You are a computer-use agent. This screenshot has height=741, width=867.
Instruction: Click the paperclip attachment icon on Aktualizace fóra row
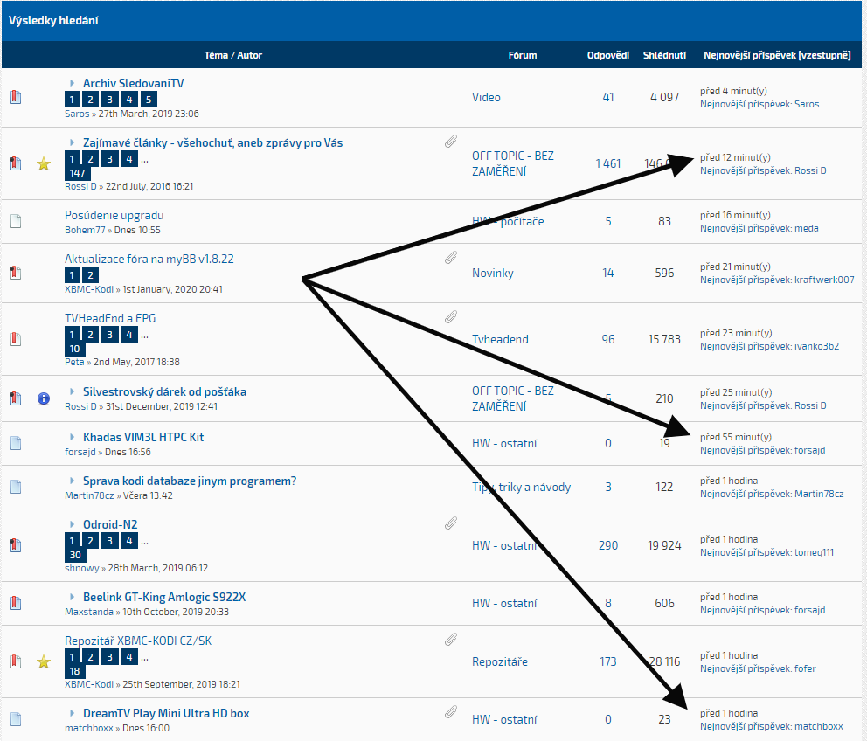click(x=451, y=258)
